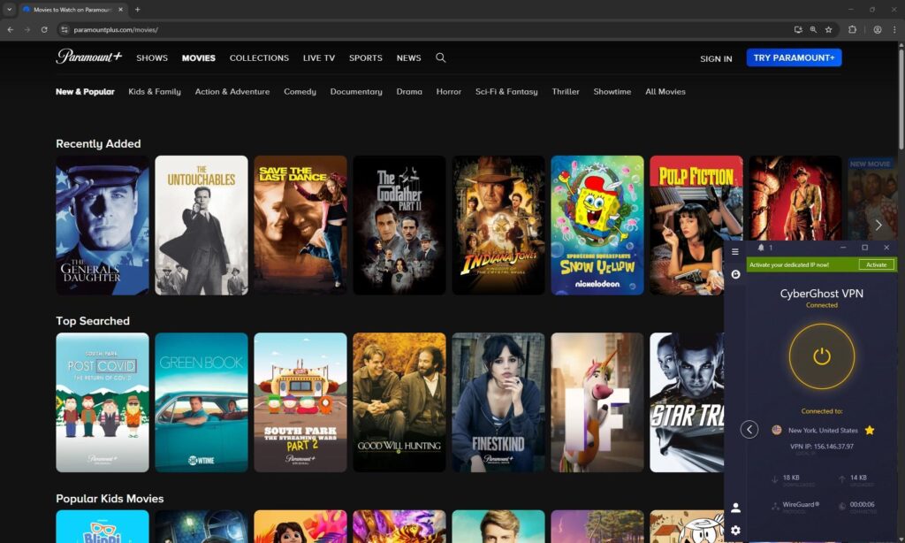Image resolution: width=905 pixels, height=543 pixels.
Task: Click the Paramount+ logo
Action: pos(89,57)
